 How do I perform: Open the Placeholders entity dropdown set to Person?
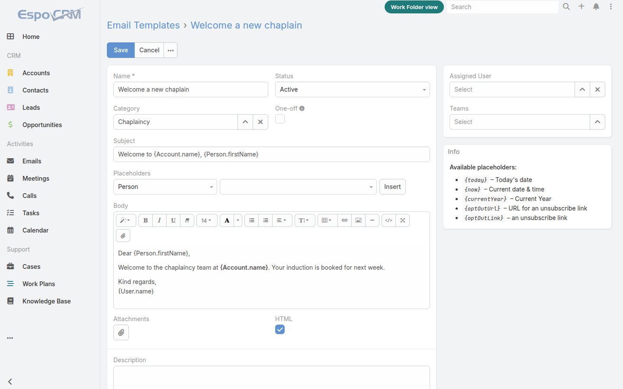coord(165,187)
